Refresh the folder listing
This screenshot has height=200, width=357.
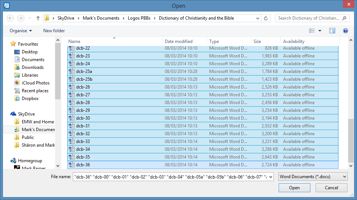coord(266,18)
